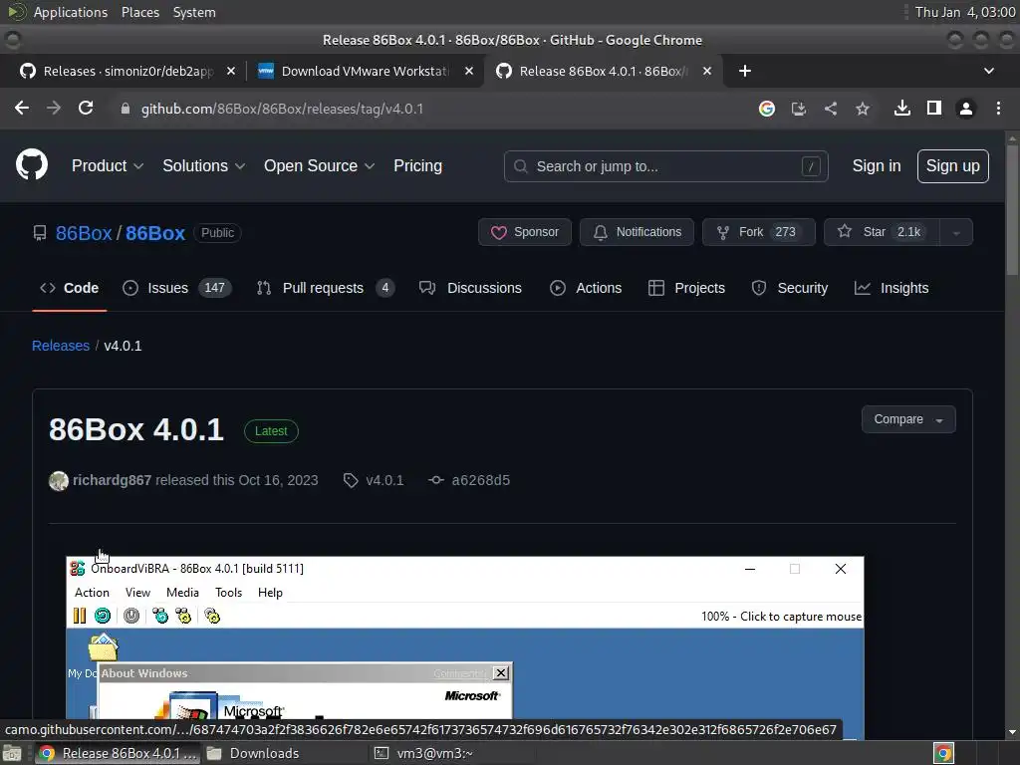This screenshot has height=765, width=1020.
Task: Click the repository icon beside 86Box
Action: (40, 233)
